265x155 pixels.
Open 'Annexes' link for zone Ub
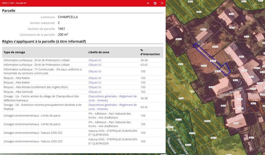[102, 109]
